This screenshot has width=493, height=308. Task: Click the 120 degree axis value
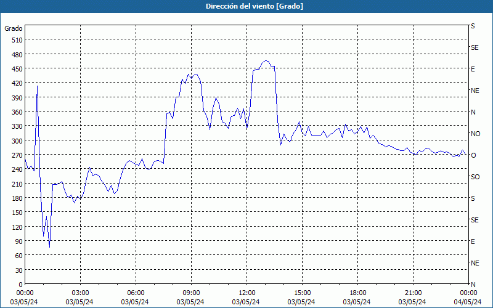(18, 227)
